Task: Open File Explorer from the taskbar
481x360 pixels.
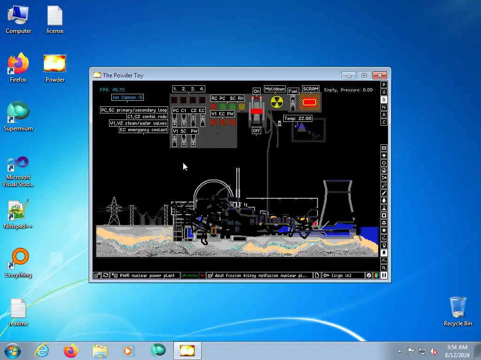Action: click(x=100, y=351)
